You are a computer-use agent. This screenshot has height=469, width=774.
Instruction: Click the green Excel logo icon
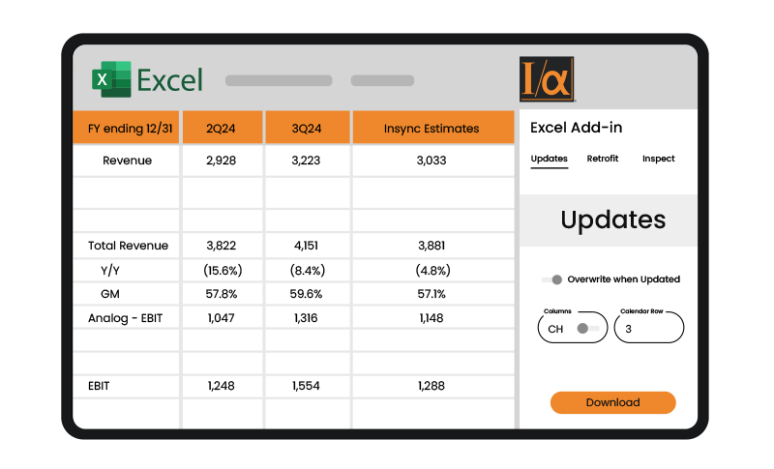(111, 79)
